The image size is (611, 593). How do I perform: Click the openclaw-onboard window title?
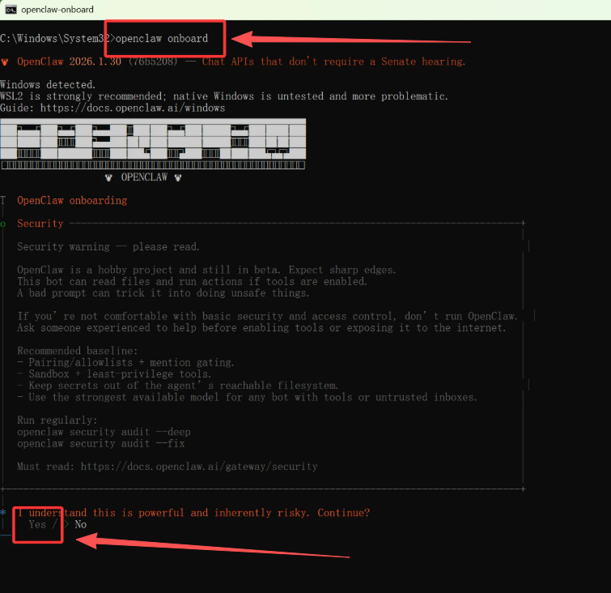point(58,10)
